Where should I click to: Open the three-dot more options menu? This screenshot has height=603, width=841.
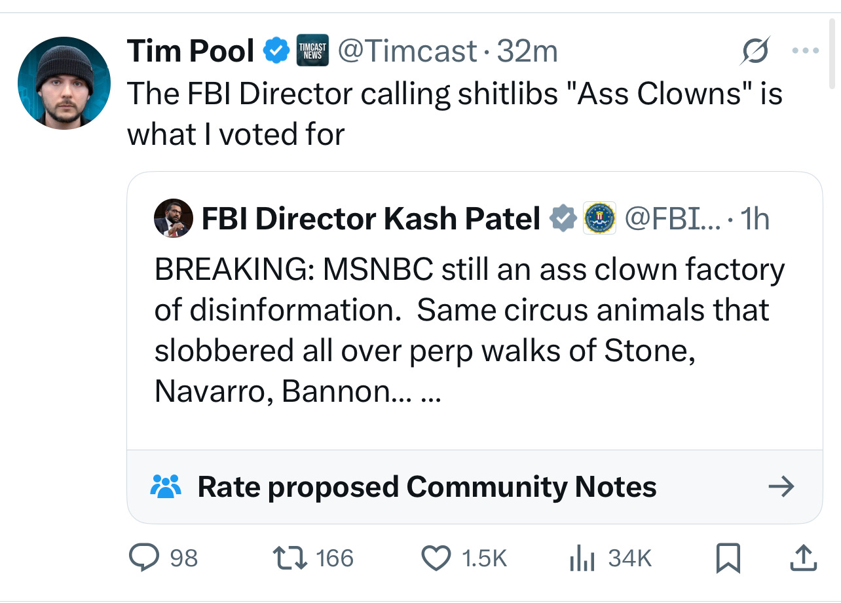806,51
